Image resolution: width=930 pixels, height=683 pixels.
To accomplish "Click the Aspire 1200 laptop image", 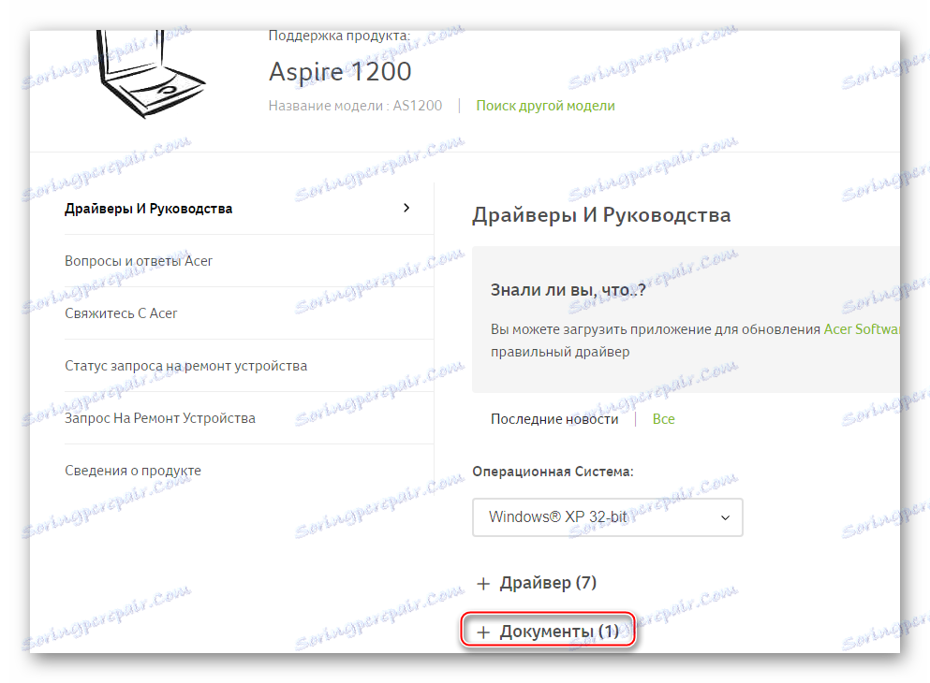I will coord(151,74).
